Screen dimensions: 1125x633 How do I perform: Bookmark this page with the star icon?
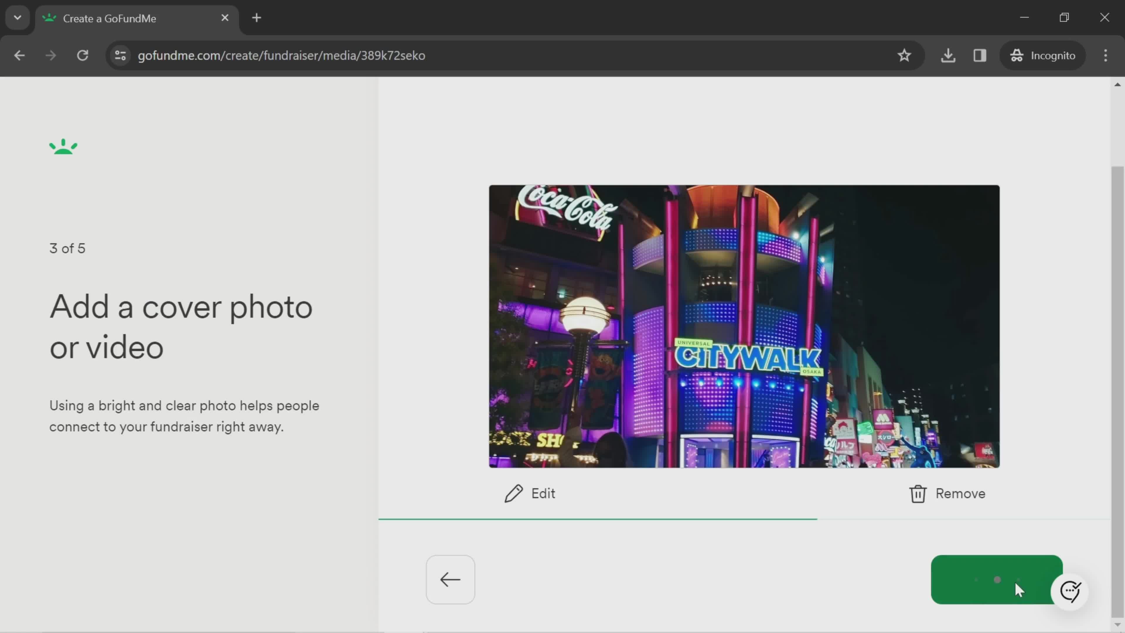click(904, 55)
